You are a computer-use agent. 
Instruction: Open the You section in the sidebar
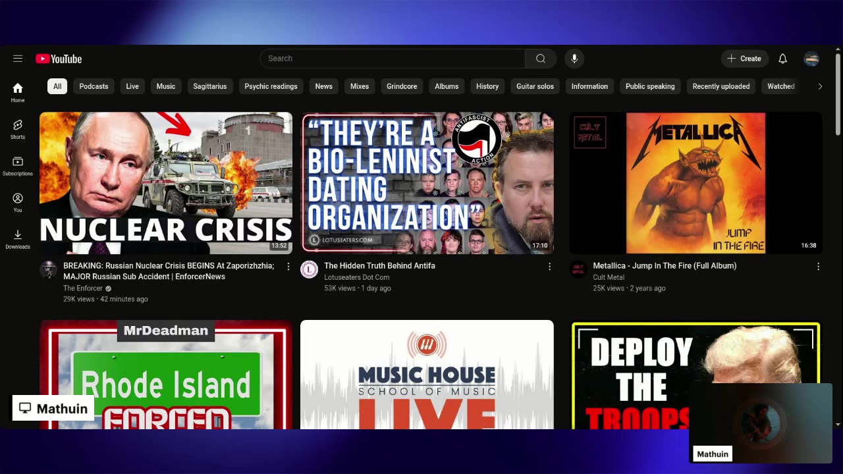(18, 202)
